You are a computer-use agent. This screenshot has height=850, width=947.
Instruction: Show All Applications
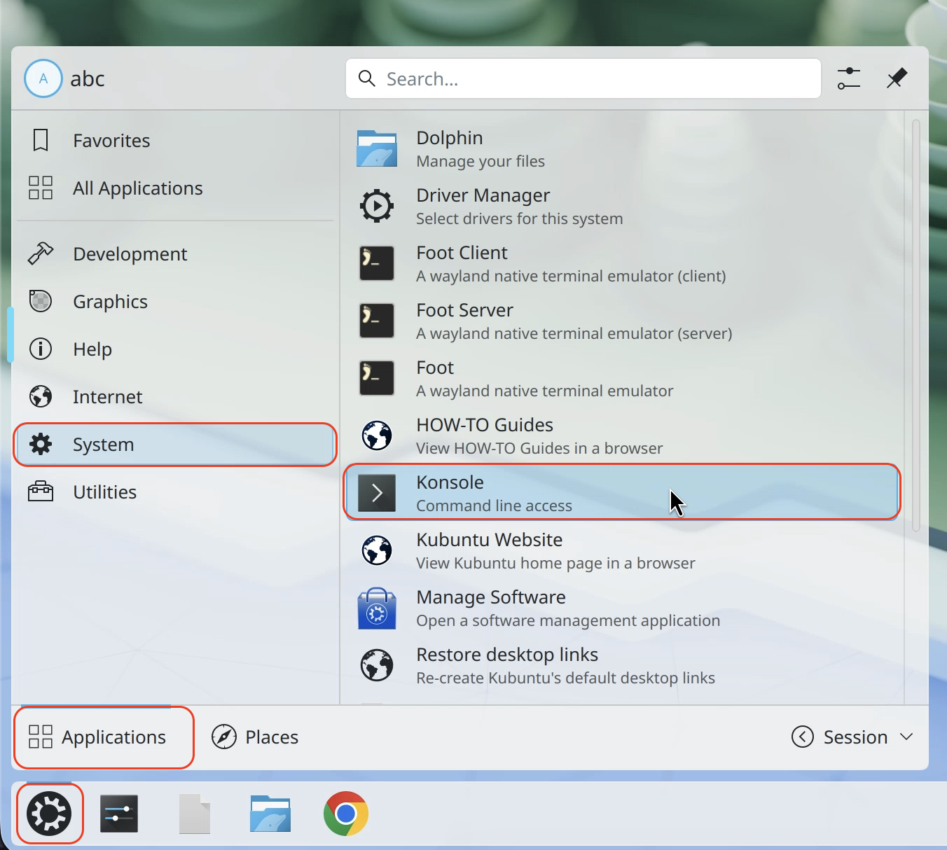174,188
